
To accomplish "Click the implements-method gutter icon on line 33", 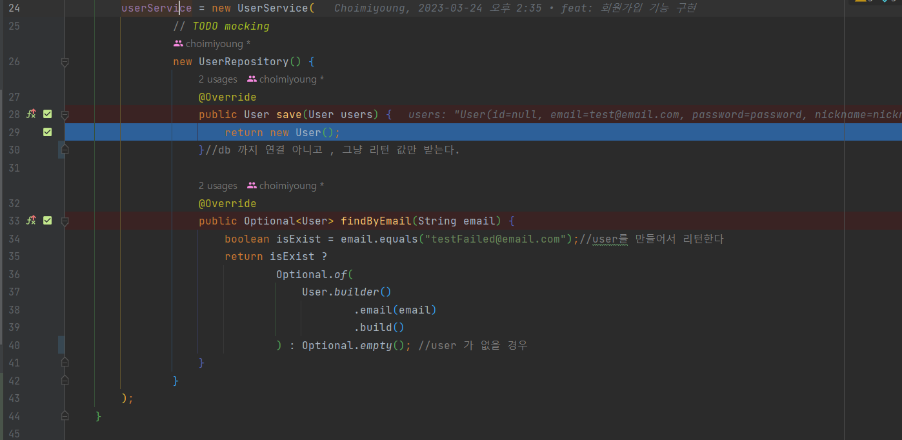I will pyautogui.click(x=30, y=221).
